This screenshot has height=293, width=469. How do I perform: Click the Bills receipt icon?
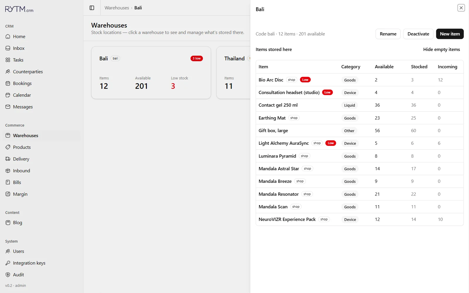pyautogui.click(x=8, y=183)
